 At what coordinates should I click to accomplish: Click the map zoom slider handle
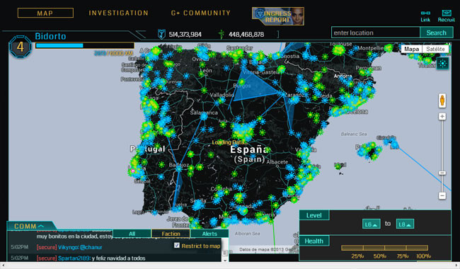[442, 173]
